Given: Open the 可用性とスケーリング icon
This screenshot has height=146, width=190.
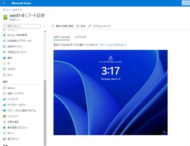Looking at the screenshot, I should coord(4,52).
